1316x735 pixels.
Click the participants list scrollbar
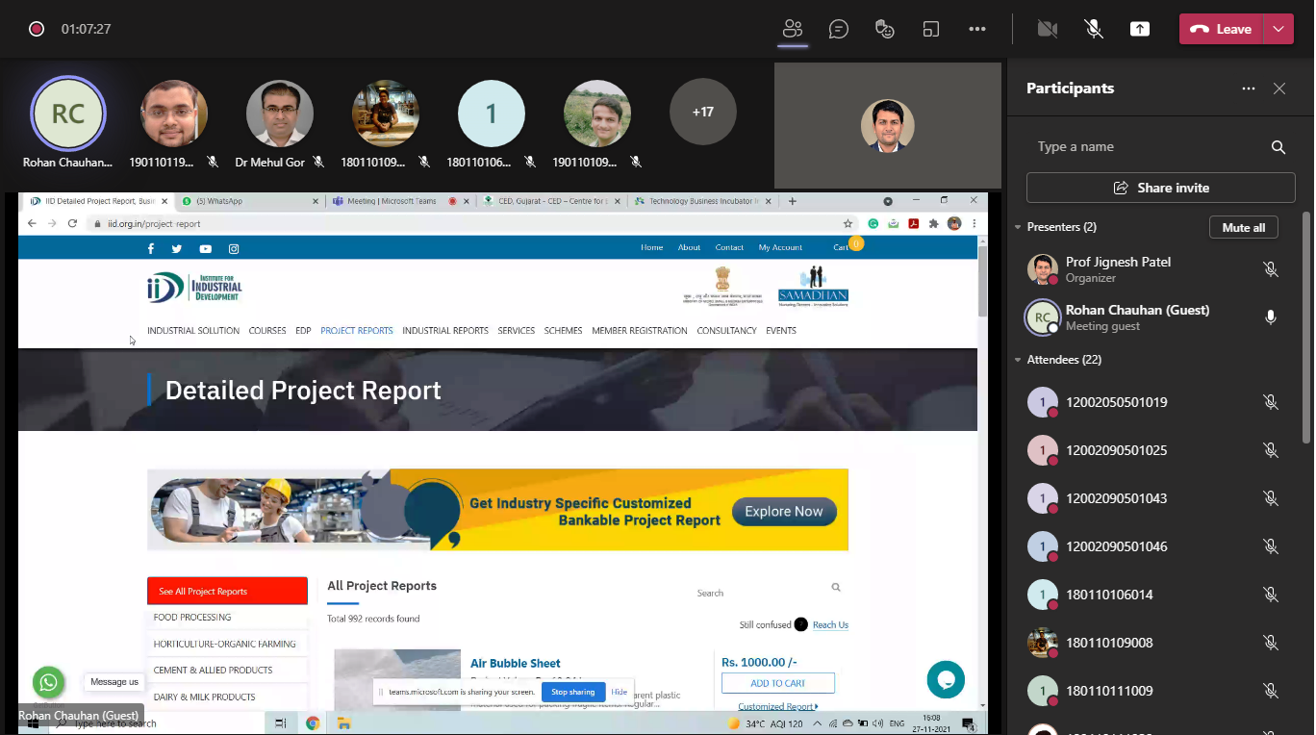point(1306,327)
